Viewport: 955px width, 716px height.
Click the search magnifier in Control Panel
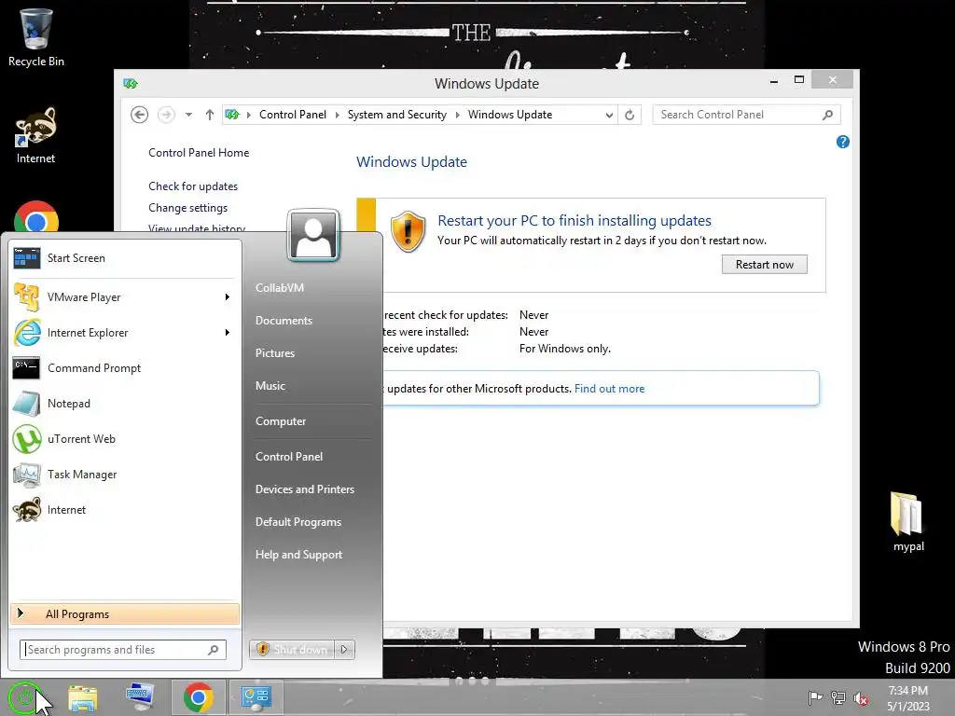[827, 115]
